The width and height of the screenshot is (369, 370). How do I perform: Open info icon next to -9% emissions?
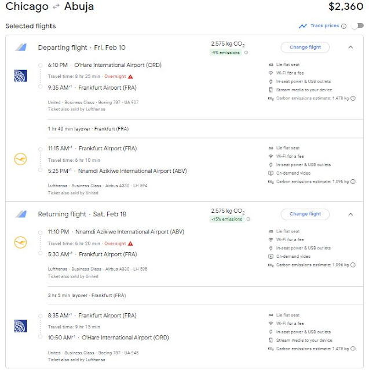tap(246, 53)
